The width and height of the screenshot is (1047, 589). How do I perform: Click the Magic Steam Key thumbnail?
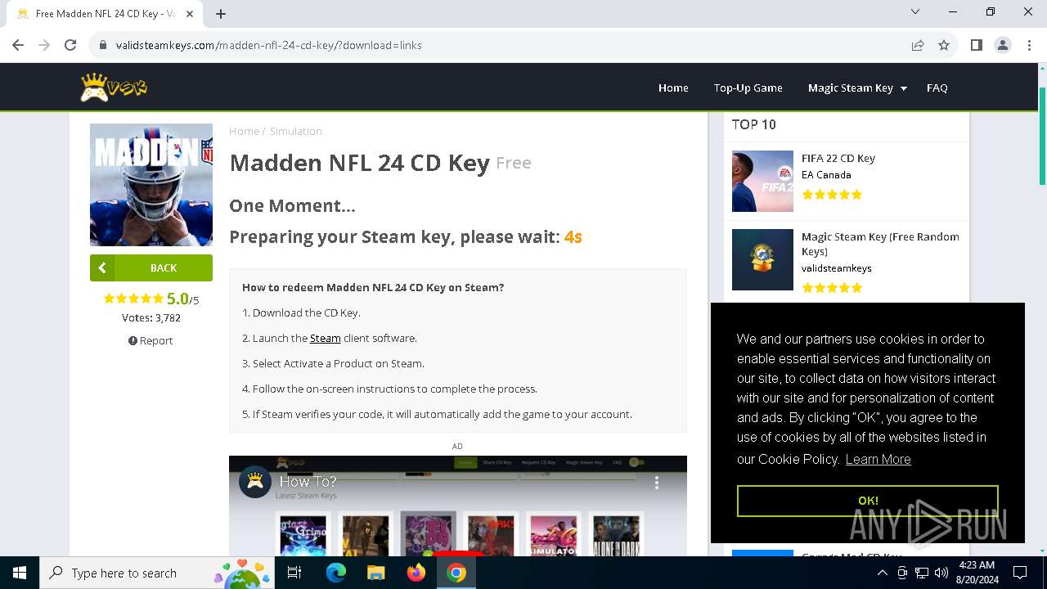(762, 259)
